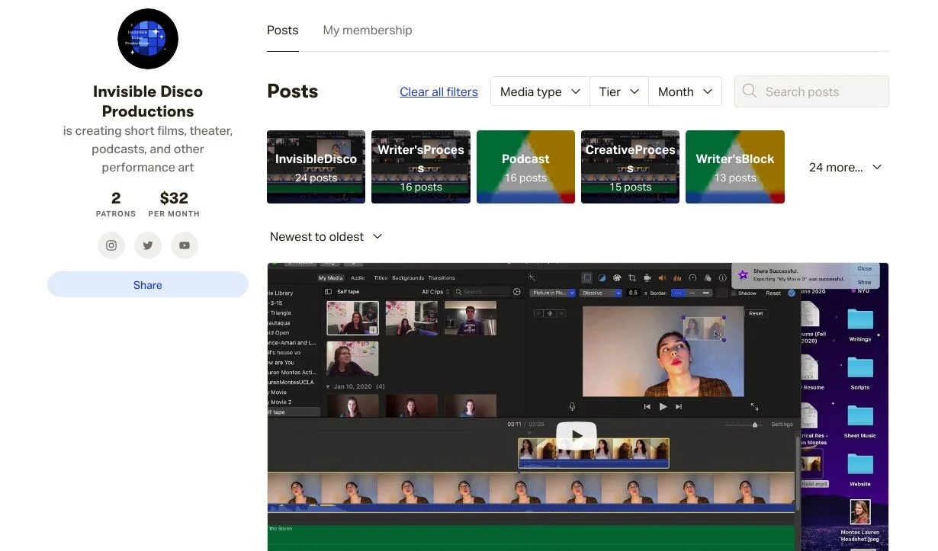Click the magnifier icon in search box

[x=750, y=91]
